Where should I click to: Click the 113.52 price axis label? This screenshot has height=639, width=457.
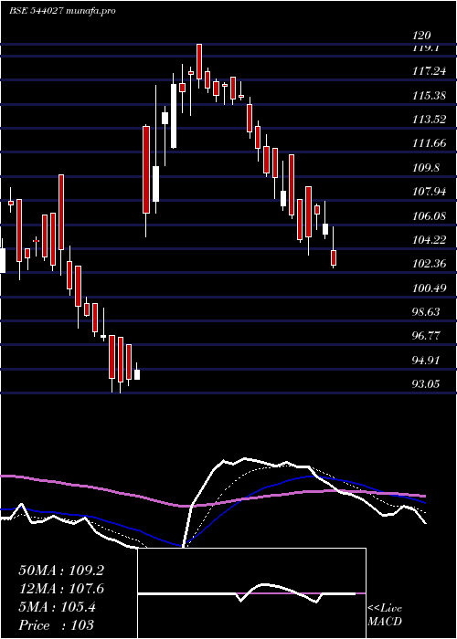pyautogui.click(x=430, y=120)
